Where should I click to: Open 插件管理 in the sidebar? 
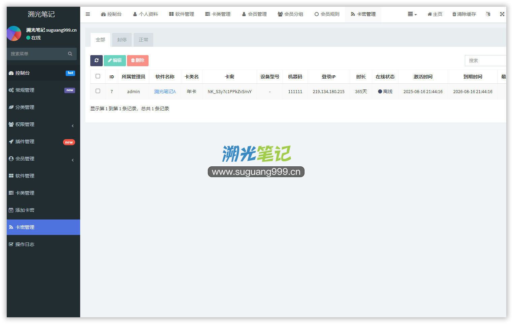click(43, 141)
